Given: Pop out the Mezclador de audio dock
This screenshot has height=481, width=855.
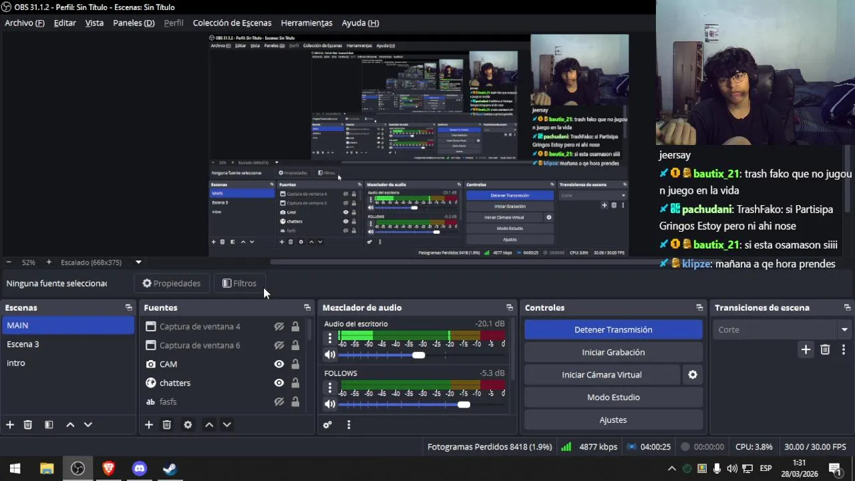Looking at the screenshot, I should pyautogui.click(x=510, y=308).
